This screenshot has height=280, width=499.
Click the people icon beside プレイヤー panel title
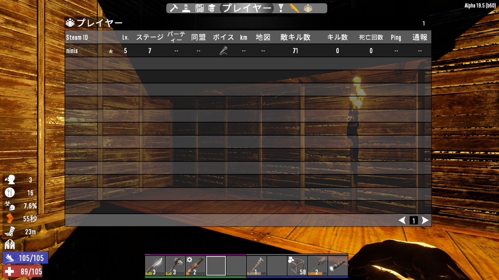coord(70,23)
